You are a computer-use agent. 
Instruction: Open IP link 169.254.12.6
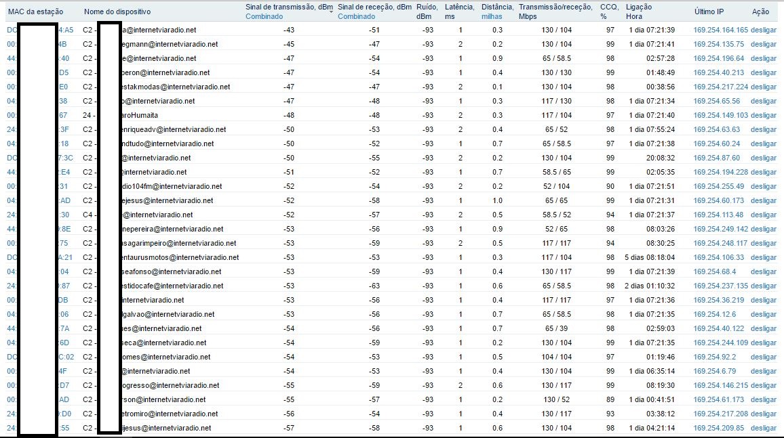tap(715, 314)
